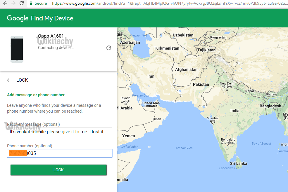Go back from the LOCK panel

[8, 80]
